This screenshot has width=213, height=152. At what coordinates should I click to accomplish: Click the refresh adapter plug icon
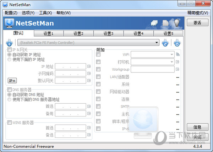tap(165, 43)
